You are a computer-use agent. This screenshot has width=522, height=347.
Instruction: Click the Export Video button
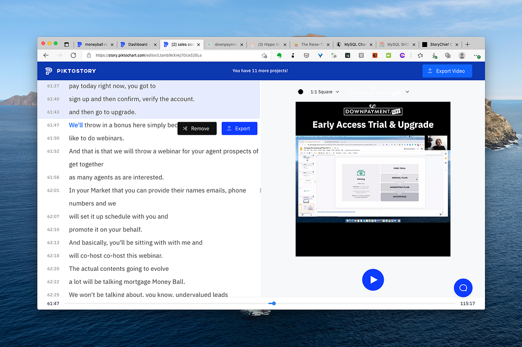point(447,71)
